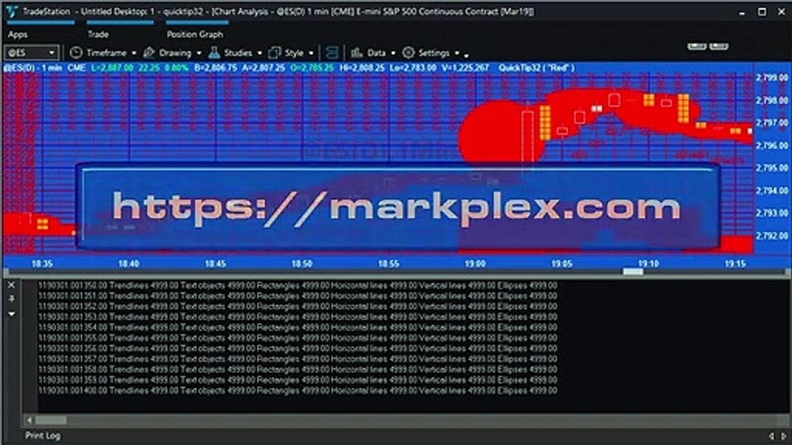Click the 1190301.001400.00 log line
This screenshot has height=445, width=792.
(x=297, y=391)
